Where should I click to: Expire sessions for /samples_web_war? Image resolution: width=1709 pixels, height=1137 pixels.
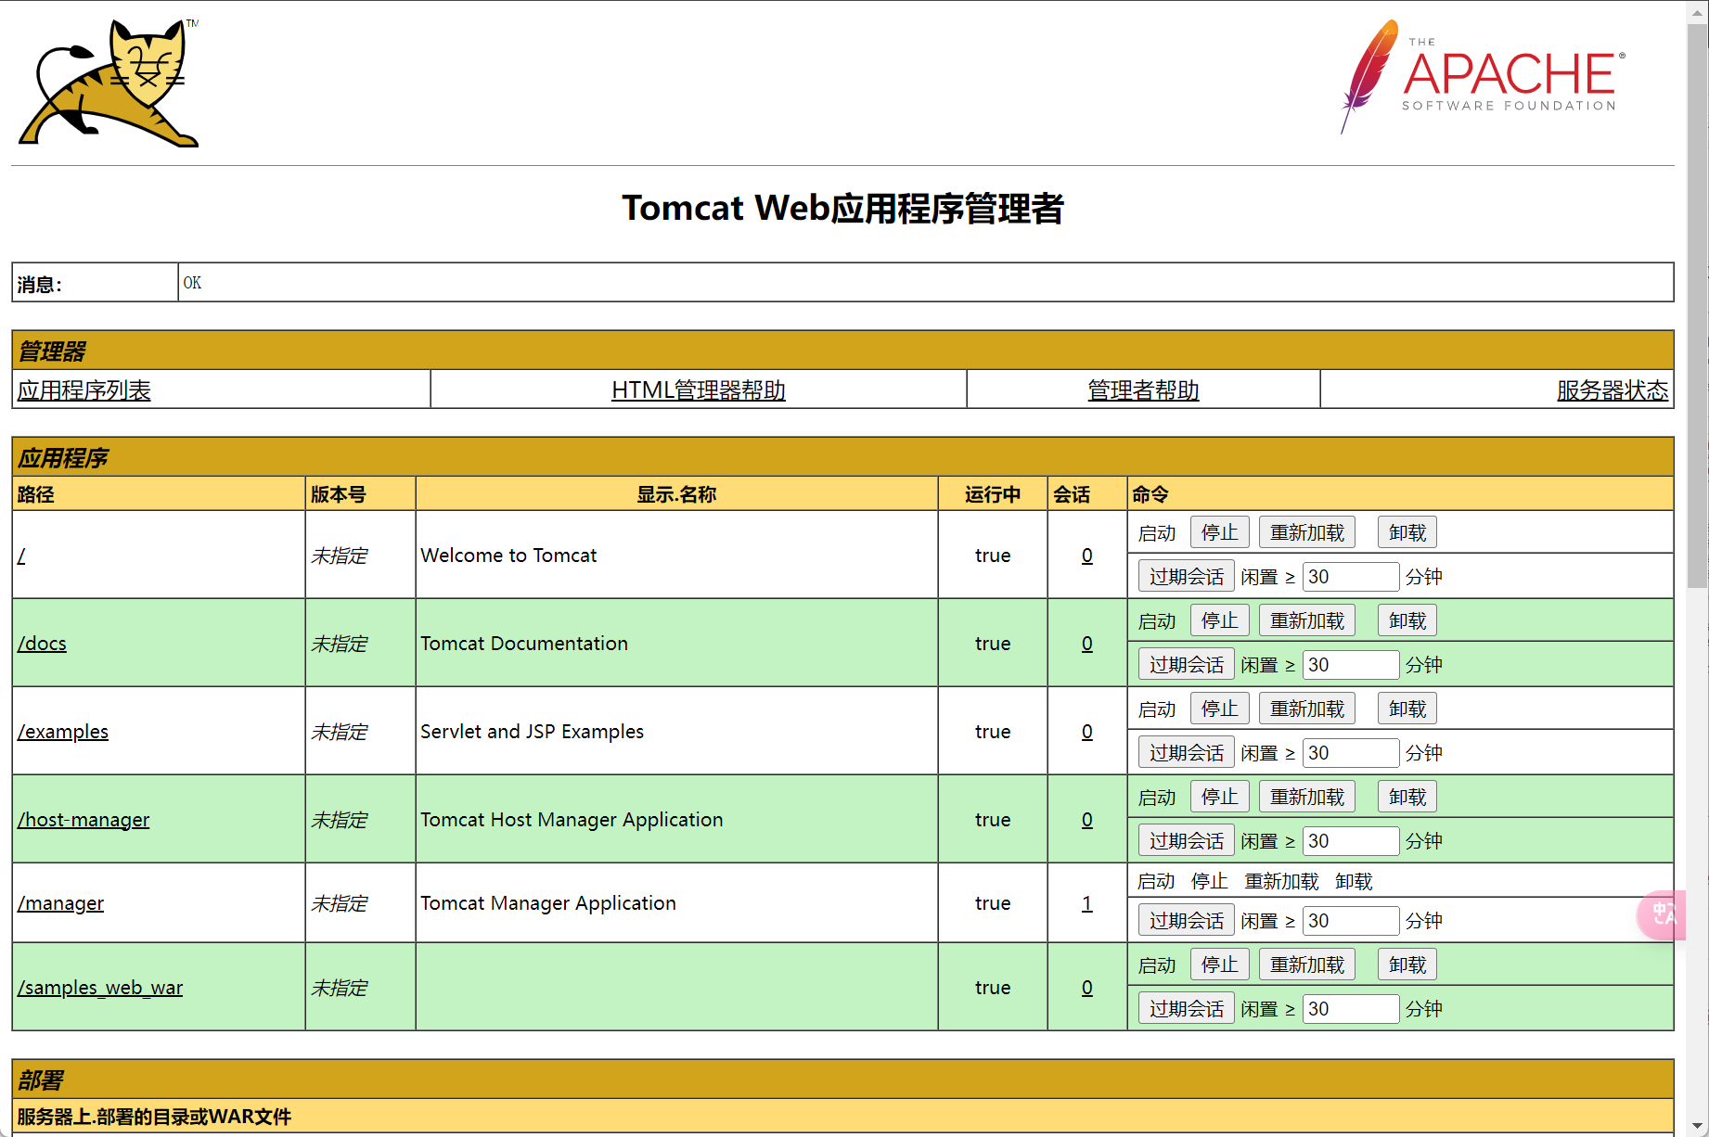click(1187, 1008)
